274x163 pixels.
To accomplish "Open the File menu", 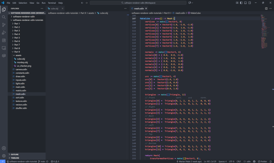I will 8,3.
